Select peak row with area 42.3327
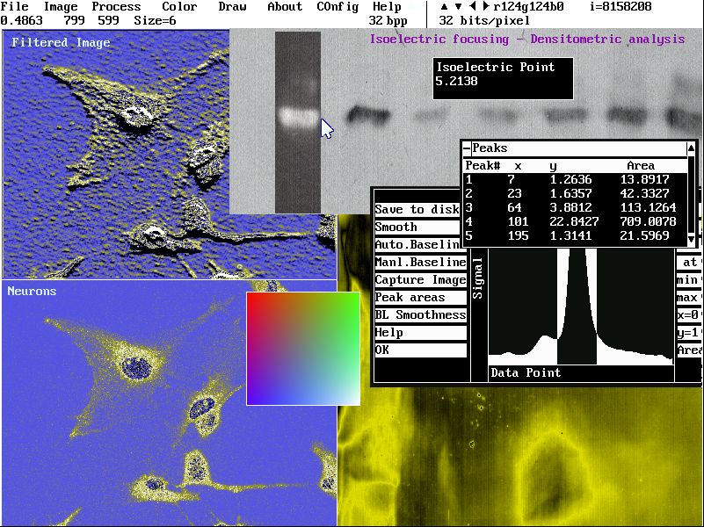 coord(575,194)
